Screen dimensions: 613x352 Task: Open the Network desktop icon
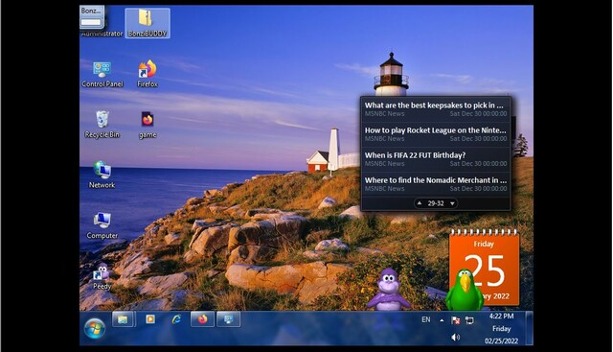coord(102,175)
